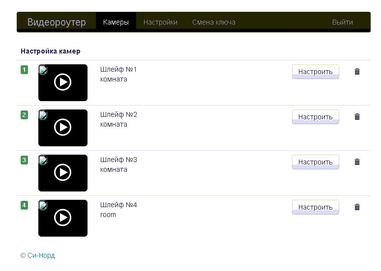Click broken image icon on Шлейф №1 thumbnail
381x271 pixels.
tap(43, 70)
